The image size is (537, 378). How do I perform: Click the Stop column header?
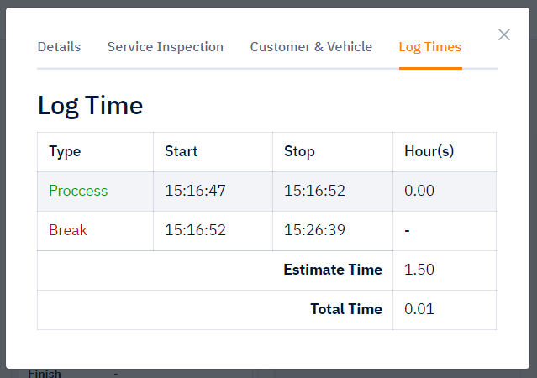299,151
